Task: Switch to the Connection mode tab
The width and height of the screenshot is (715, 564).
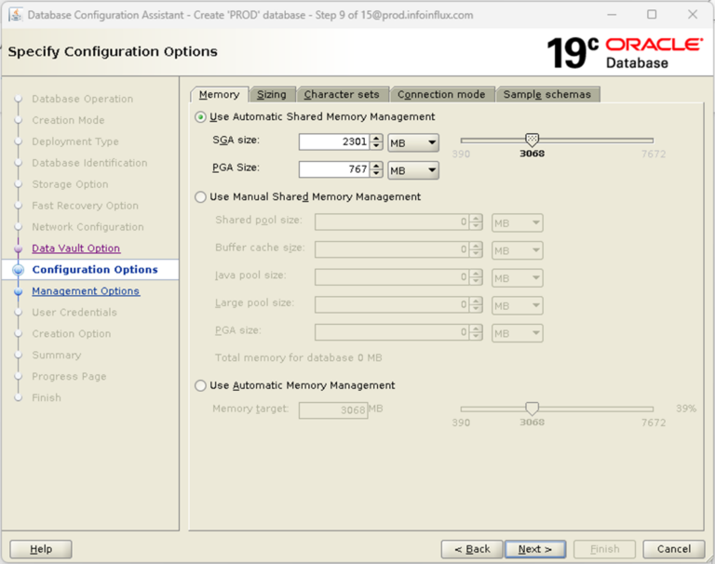Action: (441, 94)
